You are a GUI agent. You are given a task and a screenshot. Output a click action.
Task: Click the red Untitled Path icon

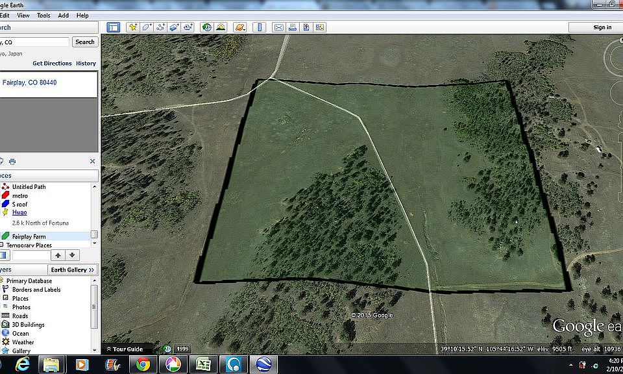5,186
